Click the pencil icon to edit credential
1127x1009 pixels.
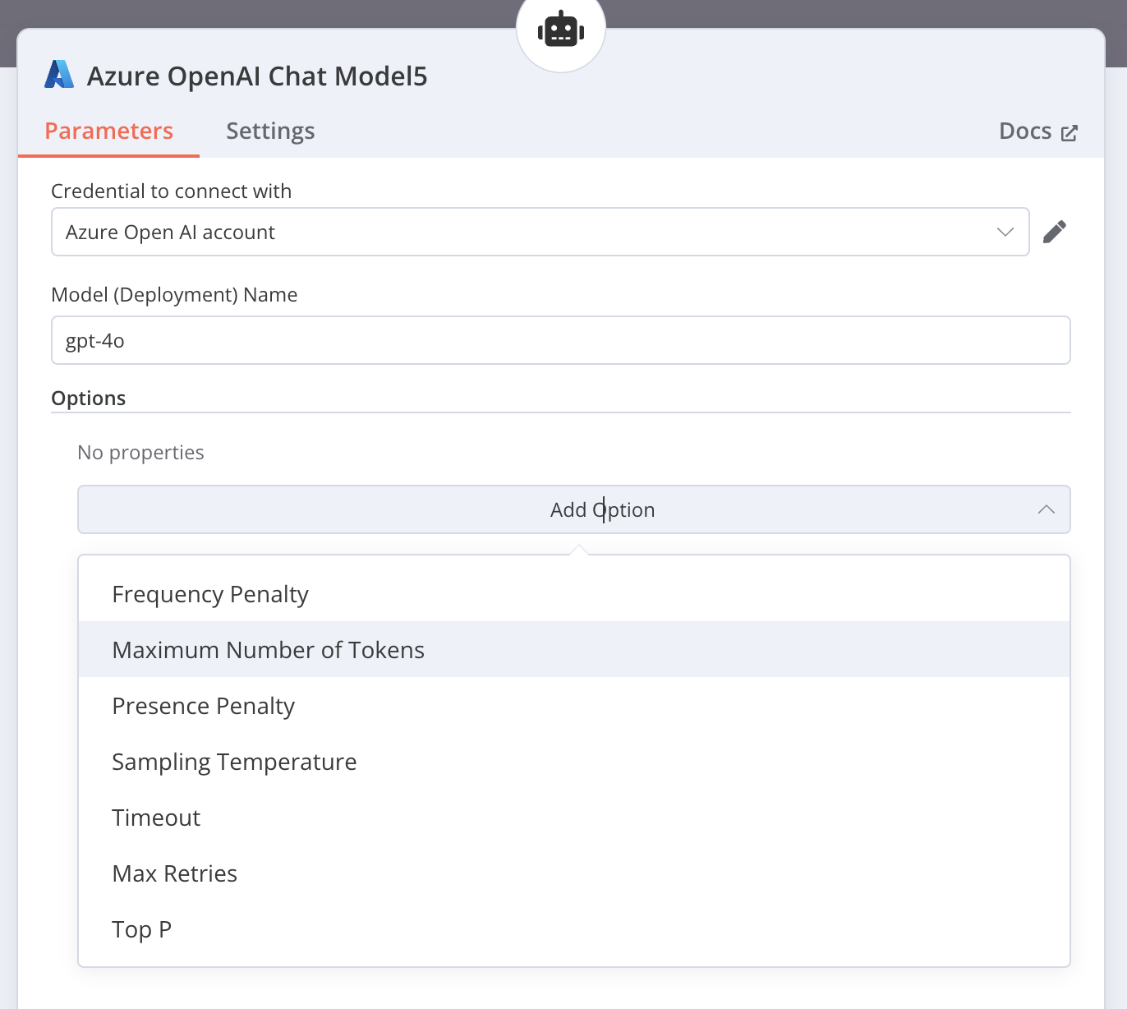coord(1055,232)
